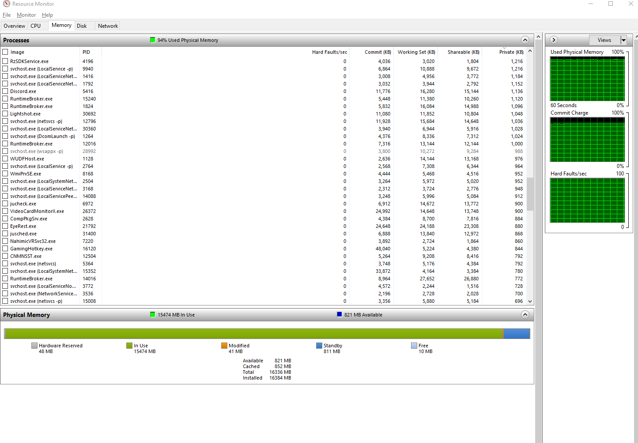638x443 pixels.
Task: Open the File menu
Action: tap(7, 15)
